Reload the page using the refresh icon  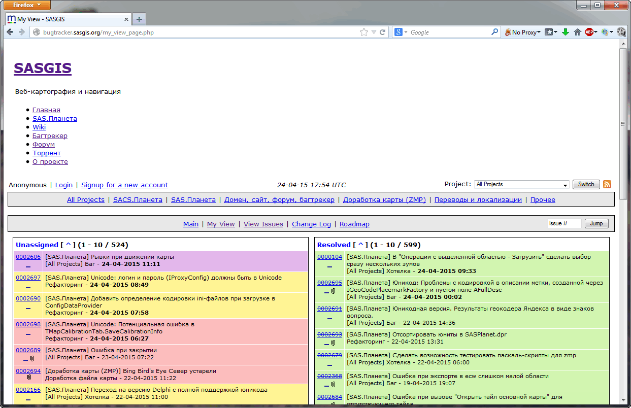pyautogui.click(x=383, y=32)
